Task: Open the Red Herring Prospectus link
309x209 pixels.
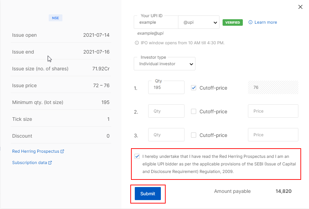Action: point(36,151)
